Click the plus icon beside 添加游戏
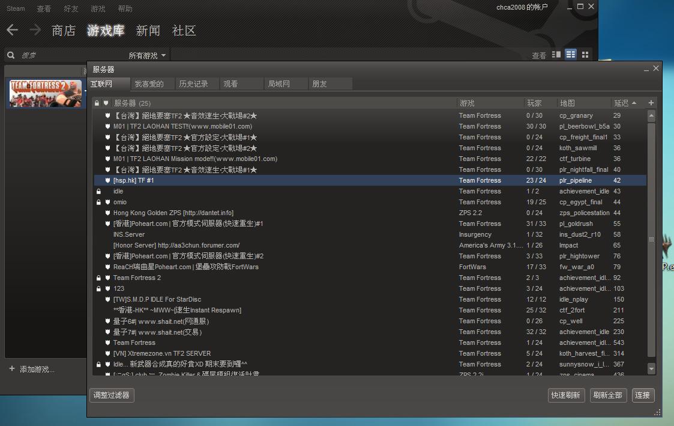The width and height of the screenshot is (674, 426). click(x=12, y=369)
